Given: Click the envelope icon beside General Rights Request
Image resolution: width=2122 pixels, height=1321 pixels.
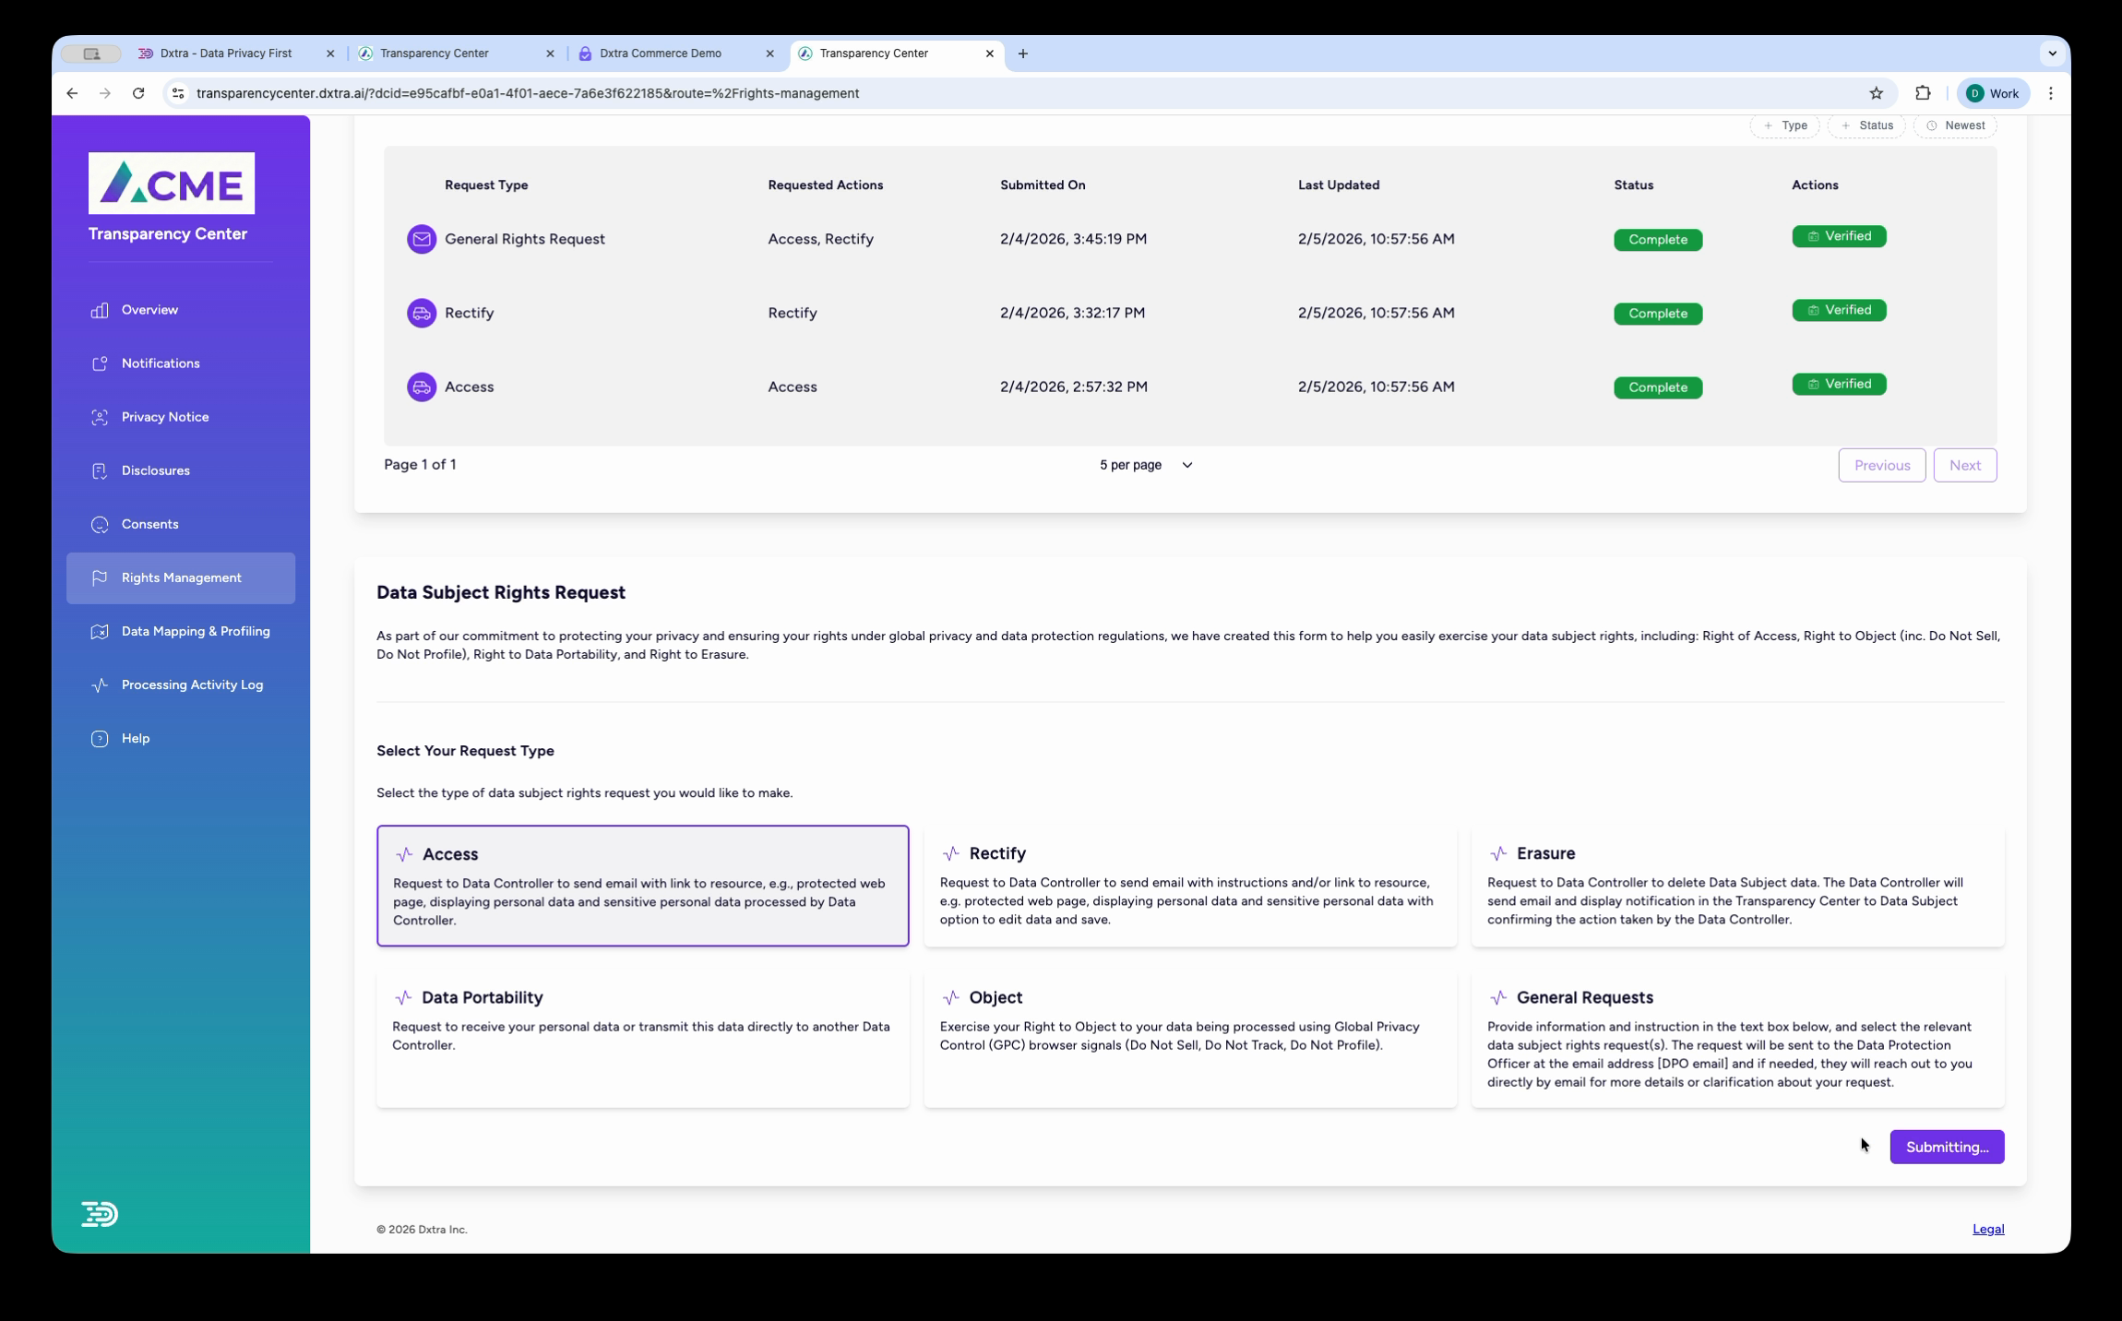Looking at the screenshot, I should (421, 238).
